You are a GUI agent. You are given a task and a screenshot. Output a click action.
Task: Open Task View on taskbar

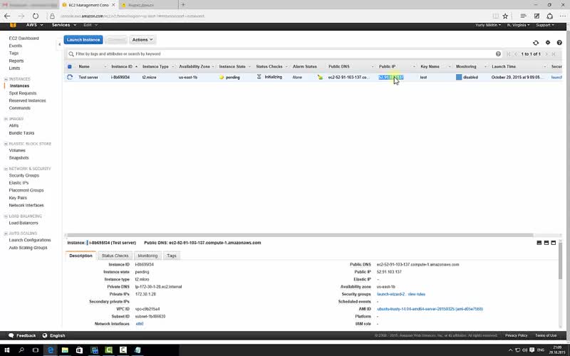pos(36,350)
